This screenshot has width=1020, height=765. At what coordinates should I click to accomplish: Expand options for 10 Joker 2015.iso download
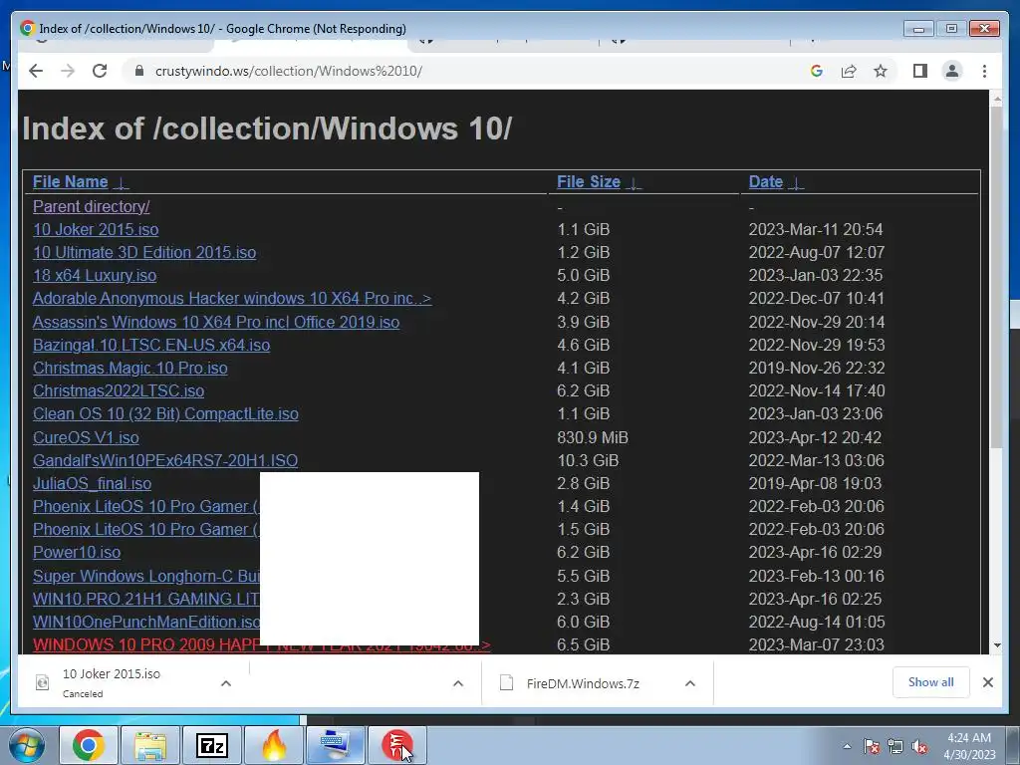226,683
